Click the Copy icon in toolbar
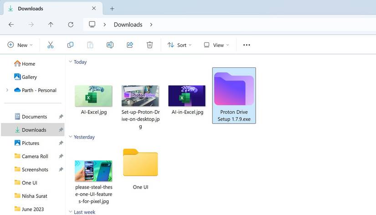The image size is (376, 215). [x=70, y=45]
